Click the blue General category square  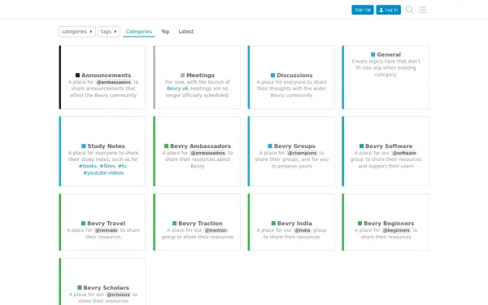[373, 54]
